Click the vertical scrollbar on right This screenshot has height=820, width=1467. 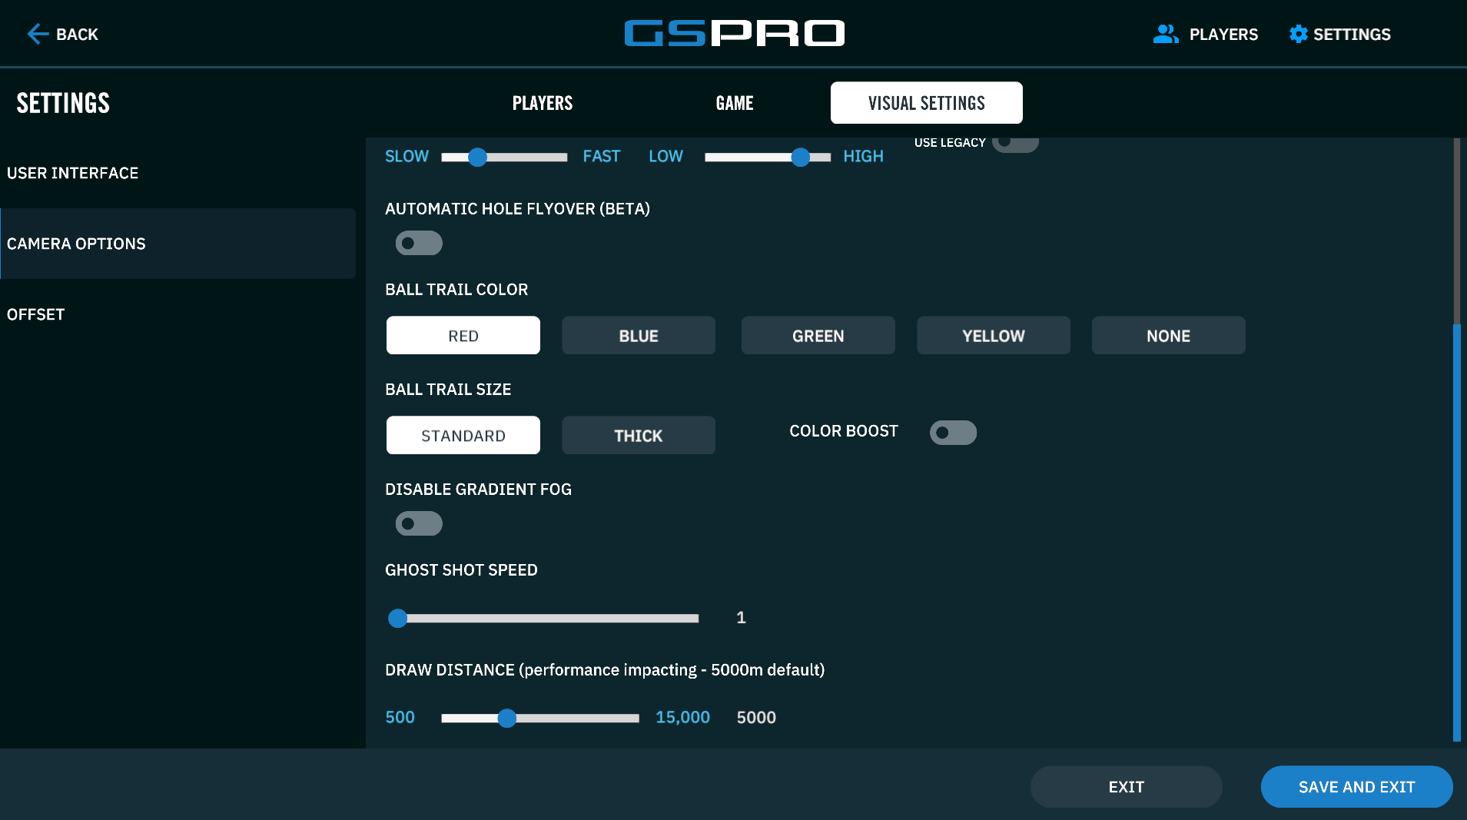point(1456,530)
